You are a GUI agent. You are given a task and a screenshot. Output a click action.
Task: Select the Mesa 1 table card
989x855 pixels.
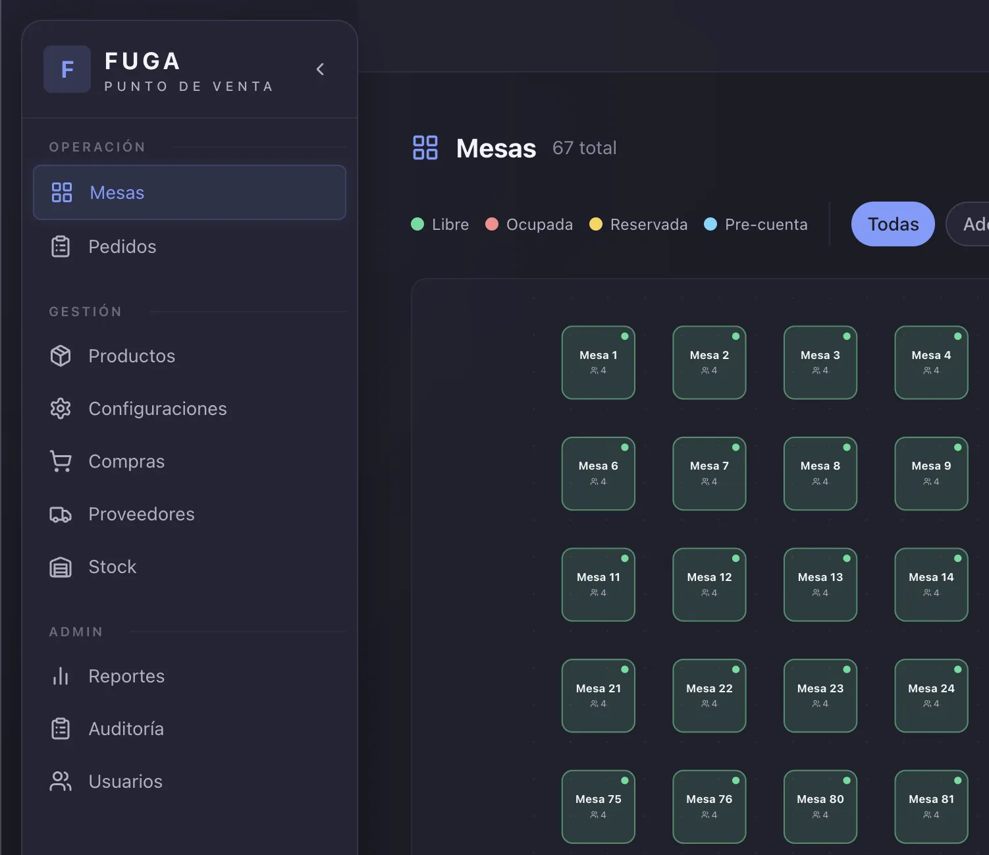pyautogui.click(x=598, y=362)
